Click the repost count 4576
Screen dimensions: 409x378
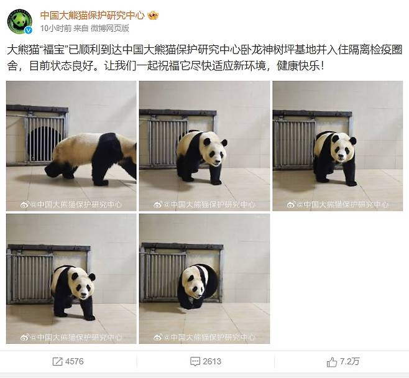point(75,362)
